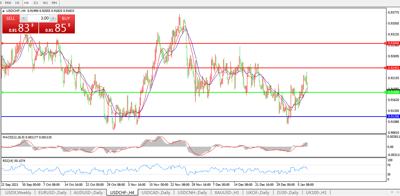Click the blue 0.91206 price label
Image resolution: width=400 pixels, height=196 pixels.
click(x=393, y=117)
